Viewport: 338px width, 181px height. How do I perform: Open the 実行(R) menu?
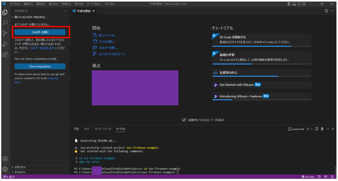[79, 4]
